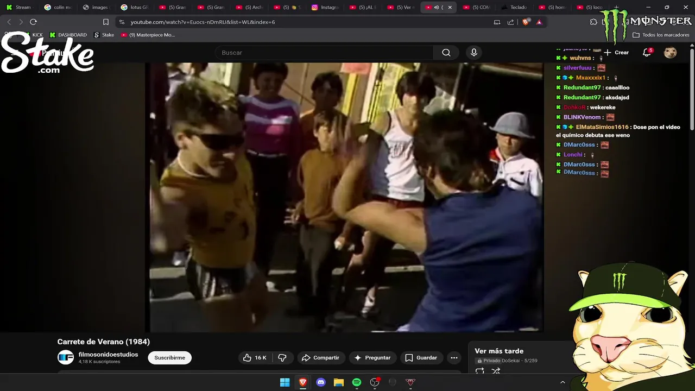Open DASHBOARD bookmark

[x=68, y=35]
